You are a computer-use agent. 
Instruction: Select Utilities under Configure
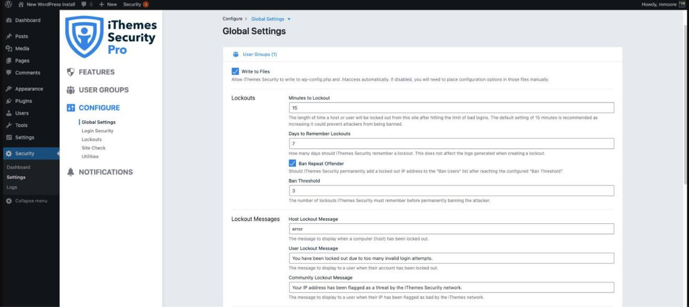(90, 156)
